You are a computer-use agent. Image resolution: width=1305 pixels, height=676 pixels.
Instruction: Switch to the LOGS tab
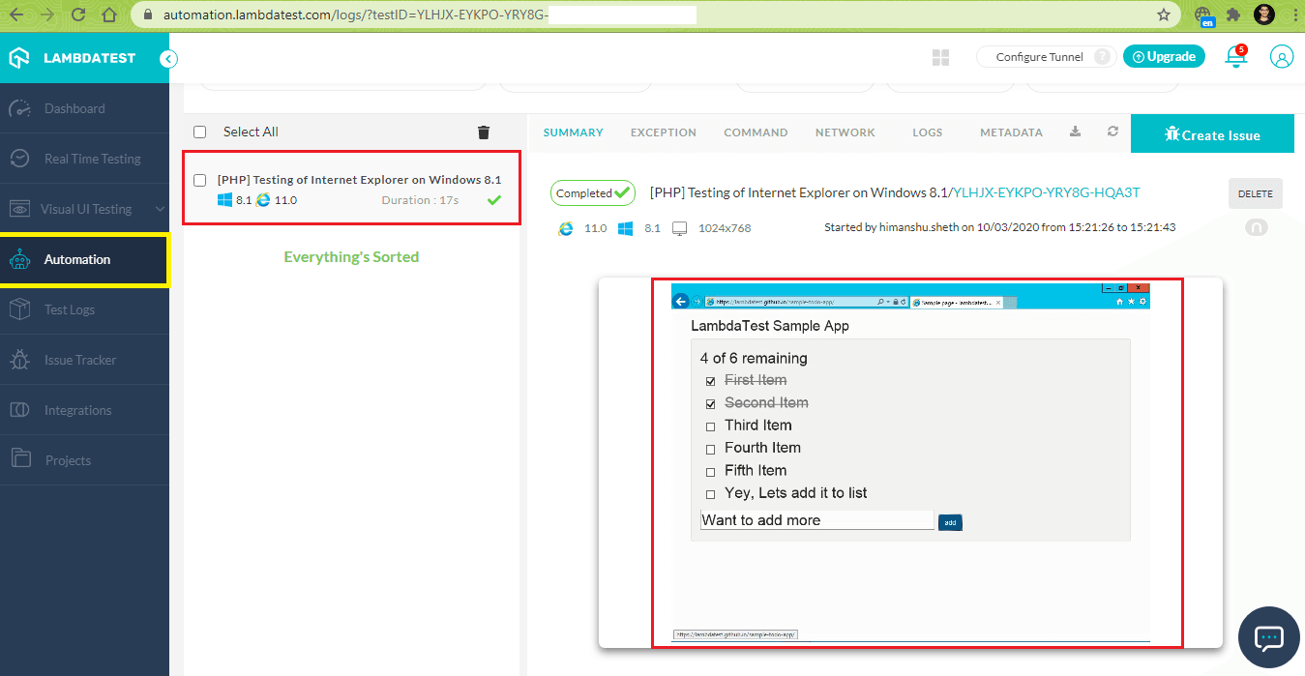tap(927, 132)
